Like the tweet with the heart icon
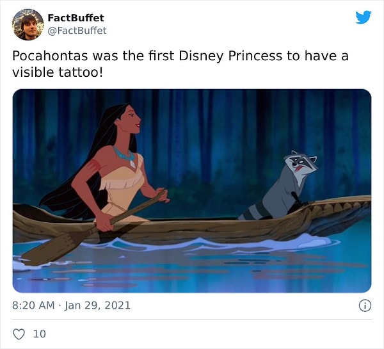 19,334
